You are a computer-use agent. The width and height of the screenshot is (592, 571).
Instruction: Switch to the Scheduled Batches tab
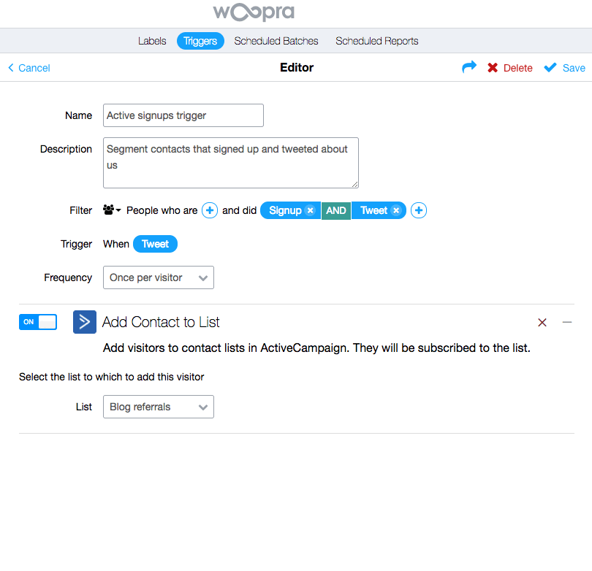click(276, 41)
